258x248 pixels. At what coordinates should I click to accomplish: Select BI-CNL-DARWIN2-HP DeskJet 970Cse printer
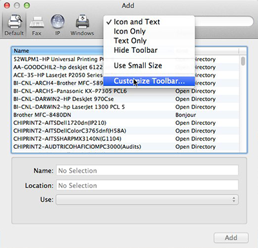click(125, 99)
